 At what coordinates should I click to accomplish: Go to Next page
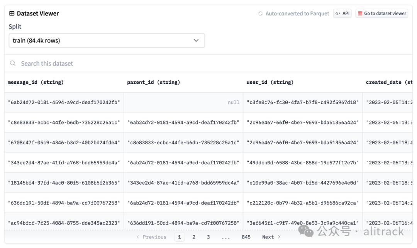point(271,237)
